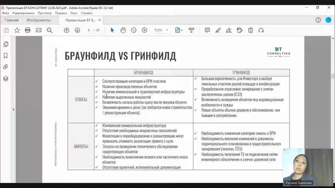Select the Презентация БТ document tab

point(80,20)
